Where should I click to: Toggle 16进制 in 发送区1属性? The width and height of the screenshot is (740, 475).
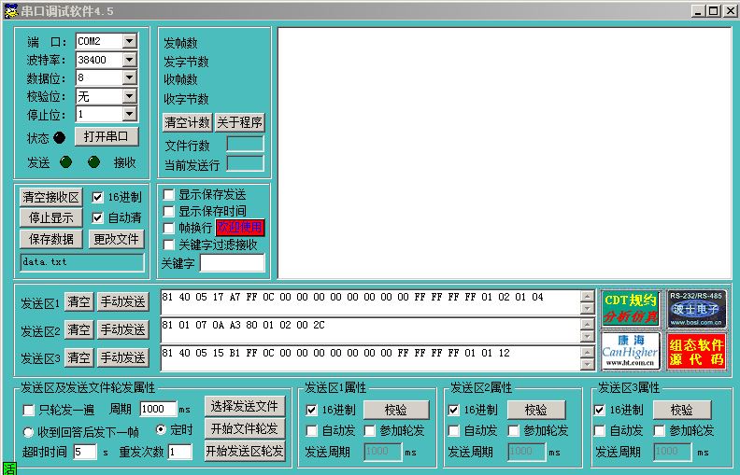click(311, 410)
